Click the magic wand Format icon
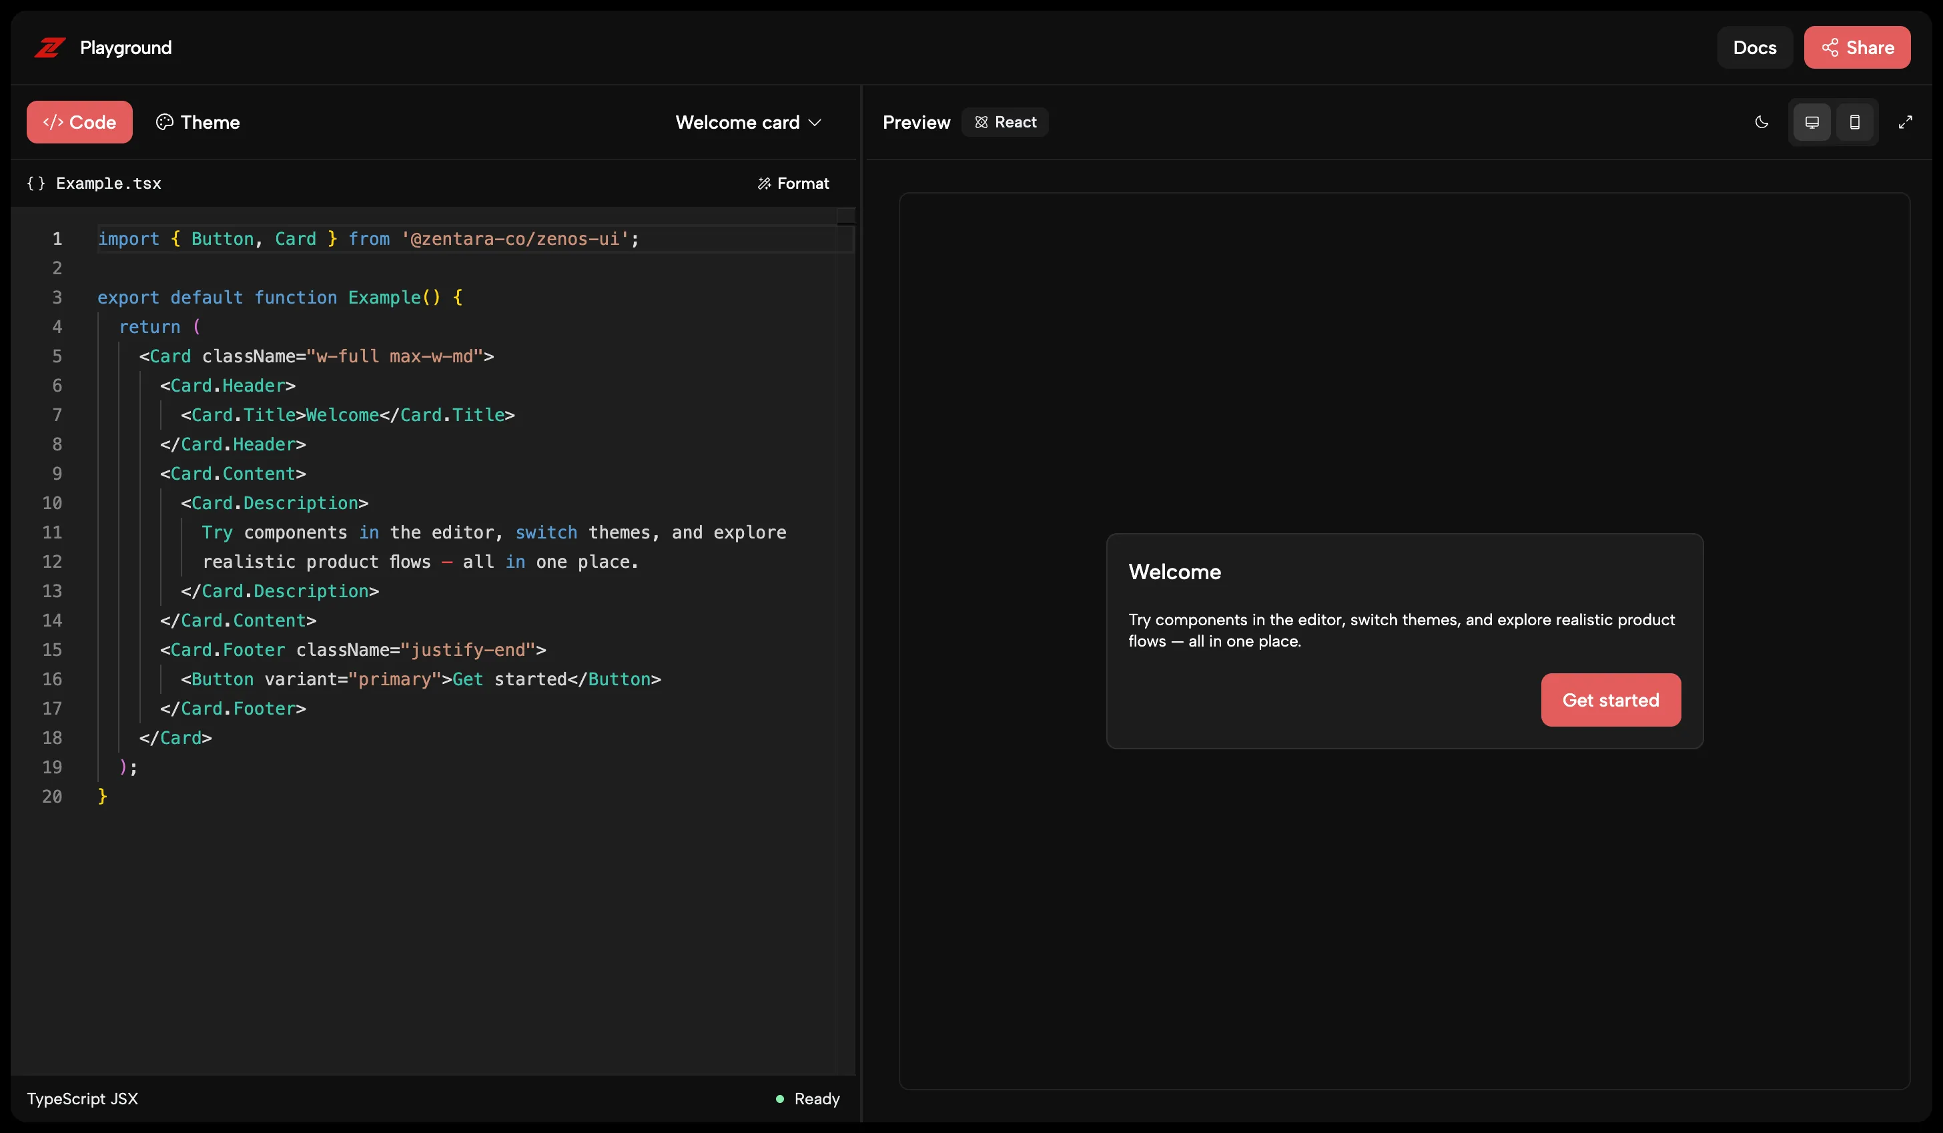 pyautogui.click(x=764, y=183)
